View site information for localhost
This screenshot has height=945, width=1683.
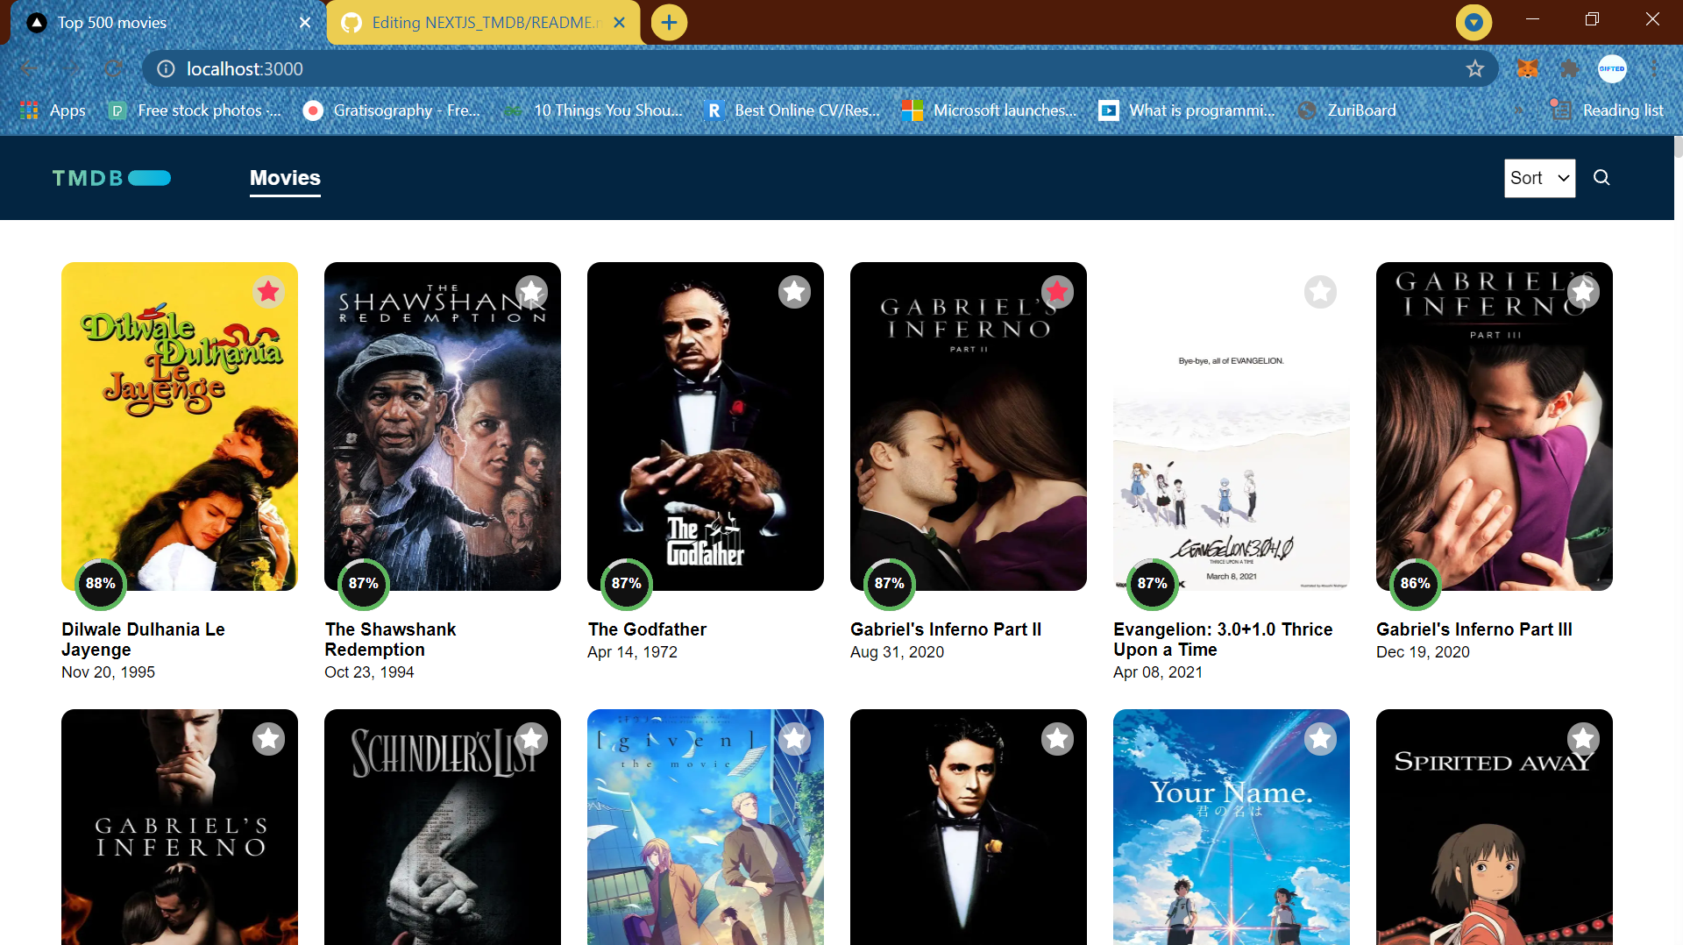166,68
